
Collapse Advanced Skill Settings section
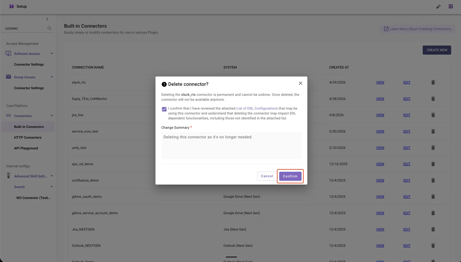[52, 176]
